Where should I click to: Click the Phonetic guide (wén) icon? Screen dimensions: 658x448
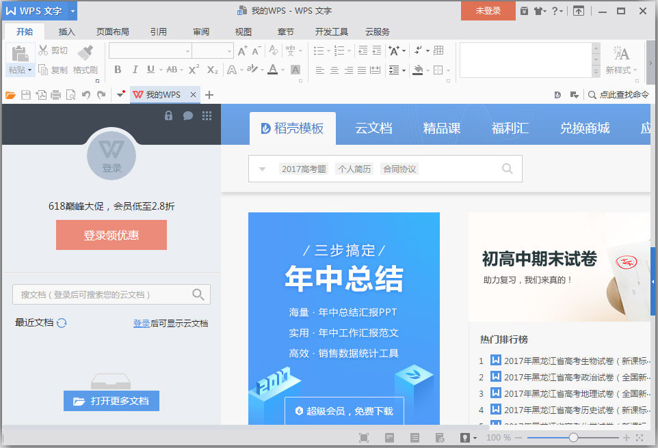291,51
